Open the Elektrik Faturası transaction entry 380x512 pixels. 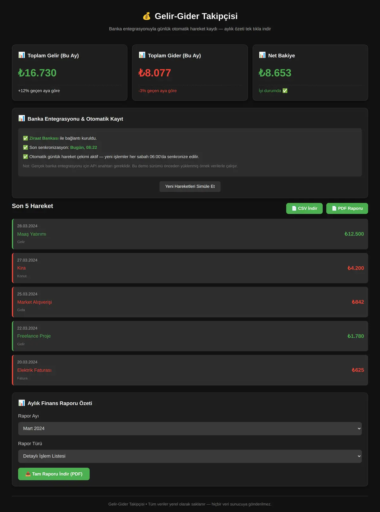coord(190,370)
